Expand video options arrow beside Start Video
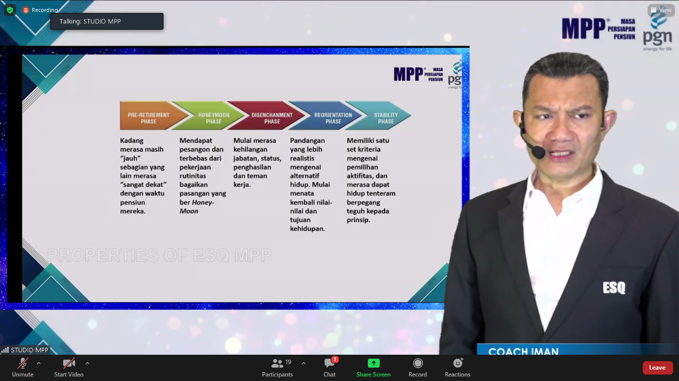679x381 pixels. point(87,363)
